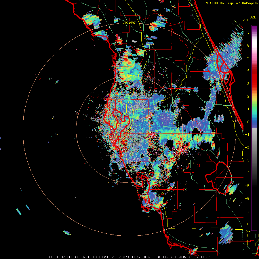
Task: Click the color scale value 4
Action: tap(248, 71)
